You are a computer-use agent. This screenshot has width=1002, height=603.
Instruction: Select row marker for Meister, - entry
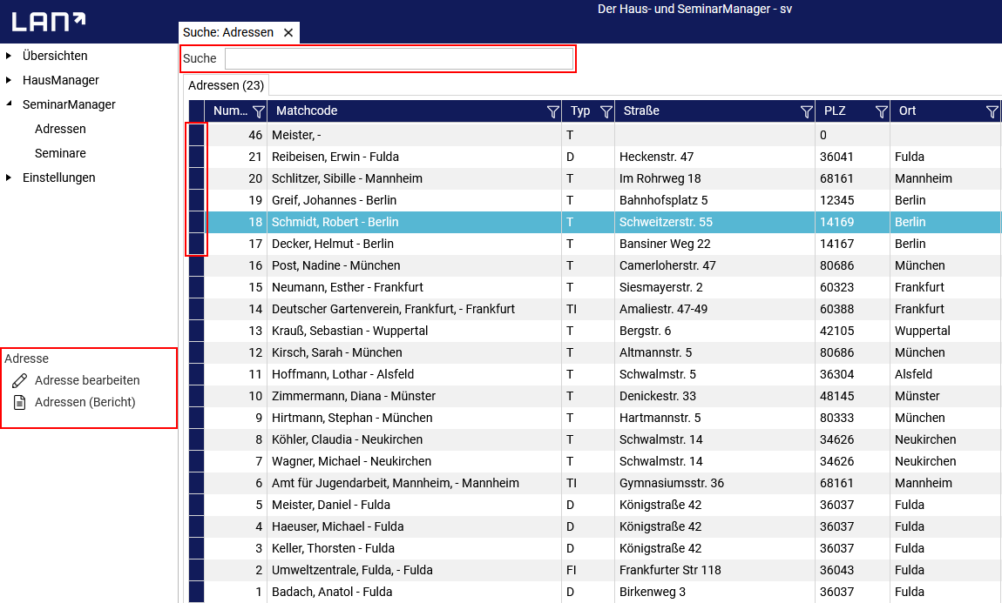coord(196,135)
